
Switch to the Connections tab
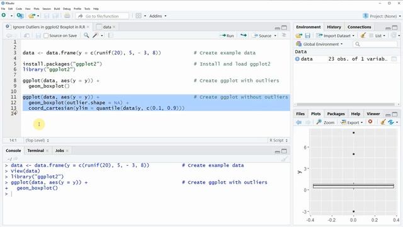tap(360, 26)
